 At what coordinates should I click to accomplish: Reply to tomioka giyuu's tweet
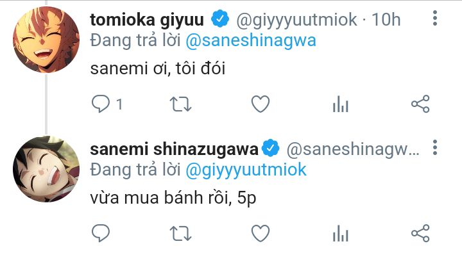pos(101,104)
